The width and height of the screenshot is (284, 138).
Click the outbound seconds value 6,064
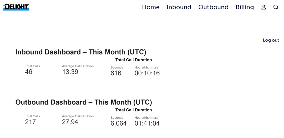(119, 123)
